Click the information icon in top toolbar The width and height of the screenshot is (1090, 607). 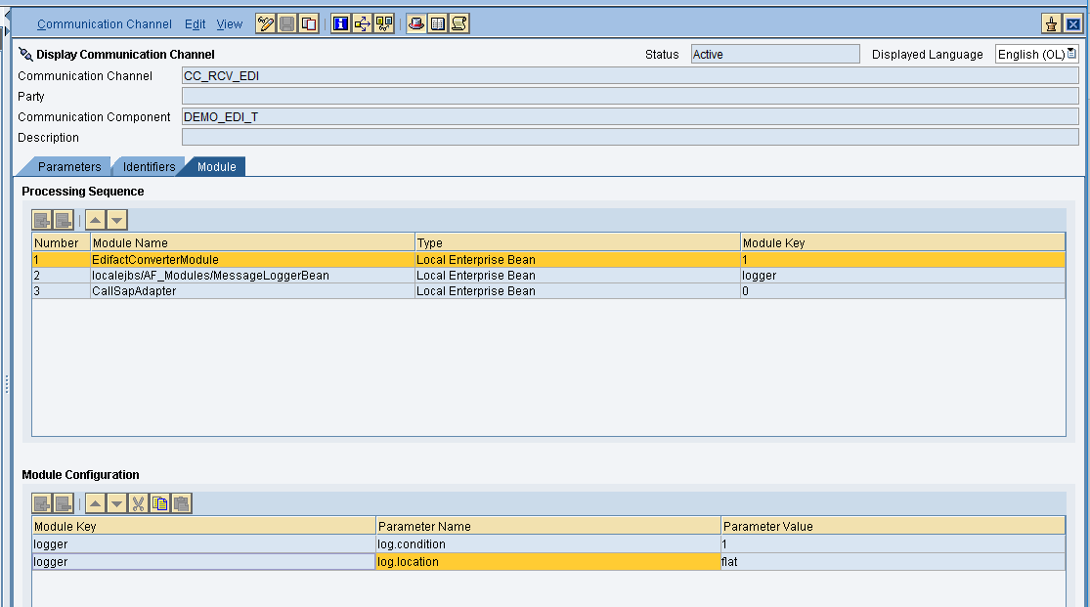(x=341, y=24)
